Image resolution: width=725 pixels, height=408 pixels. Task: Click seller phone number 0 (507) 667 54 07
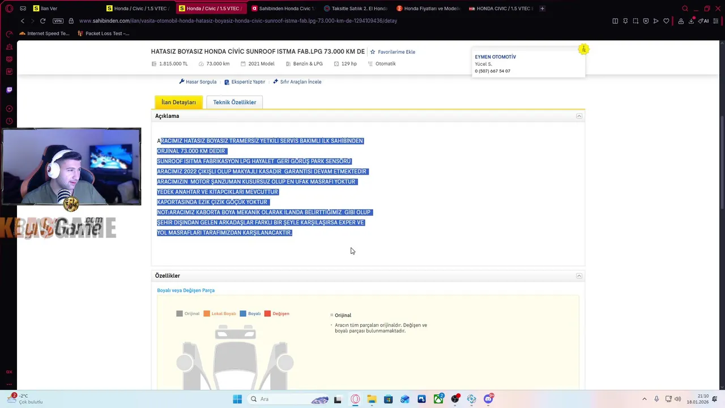[x=492, y=71]
